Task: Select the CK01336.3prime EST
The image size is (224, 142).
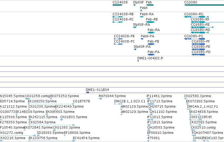Action: [29, 109]
